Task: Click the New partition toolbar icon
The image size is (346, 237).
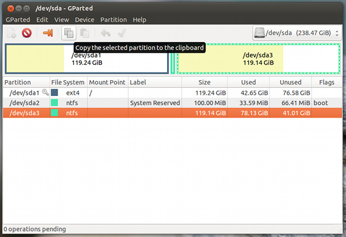Action: [x=12, y=33]
